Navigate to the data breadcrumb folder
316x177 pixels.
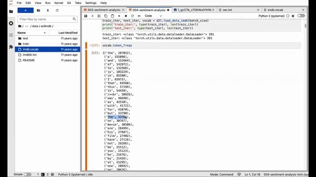click(35, 26)
